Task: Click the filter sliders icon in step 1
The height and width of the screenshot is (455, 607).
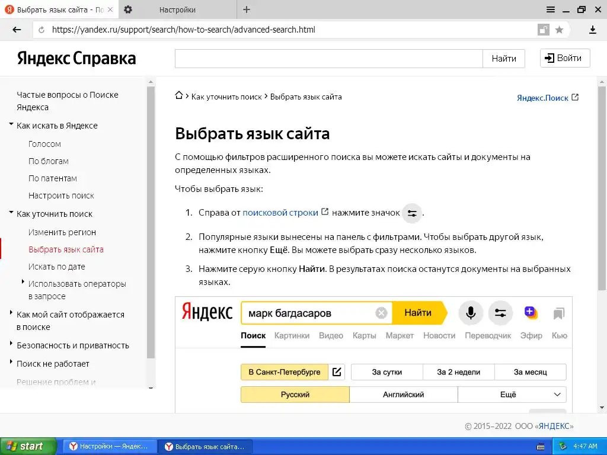Action: (411, 213)
